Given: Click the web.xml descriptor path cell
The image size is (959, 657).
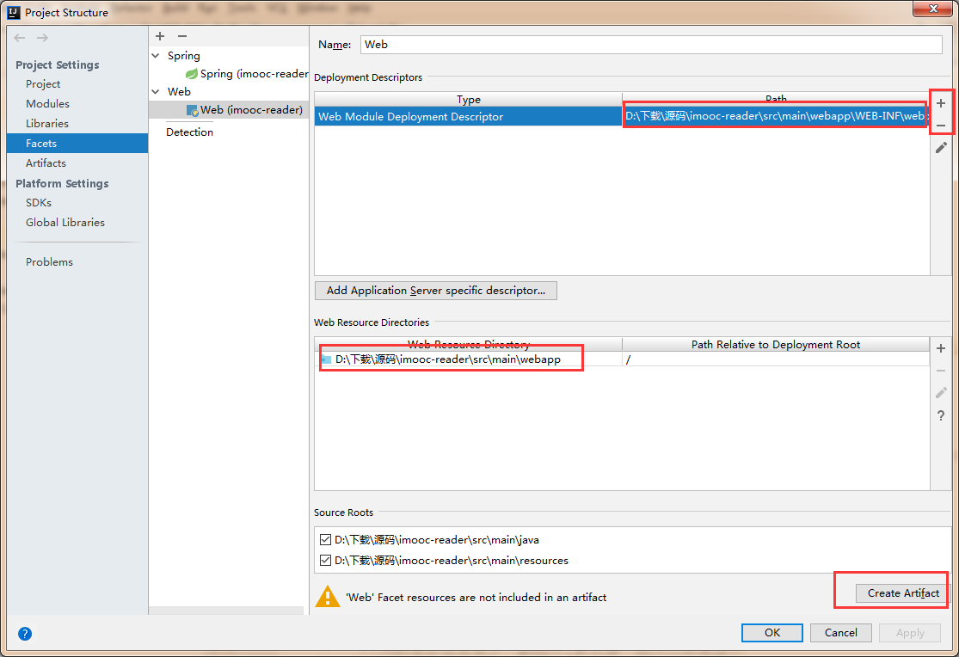Looking at the screenshot, I should [776, 116].
